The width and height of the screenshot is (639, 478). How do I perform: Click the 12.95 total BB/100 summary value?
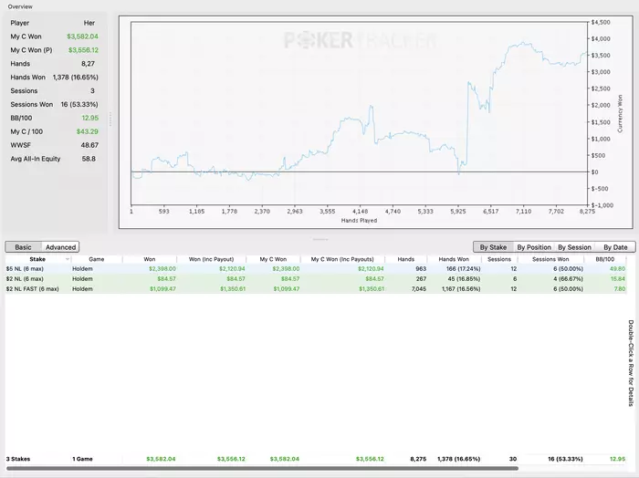click(x=617, y=459)
